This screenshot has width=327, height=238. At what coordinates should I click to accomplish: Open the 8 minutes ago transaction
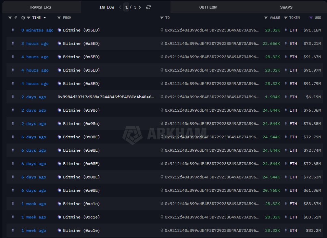37,30
